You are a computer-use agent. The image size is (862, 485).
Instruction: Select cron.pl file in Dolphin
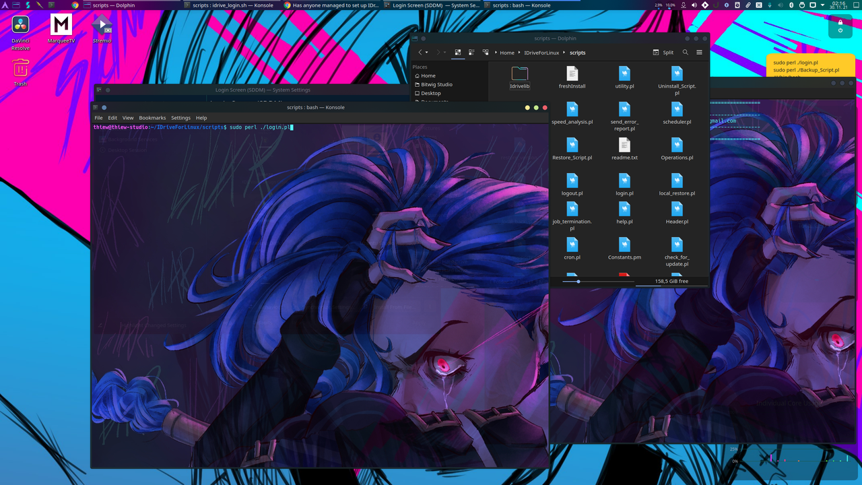point(572,249)
